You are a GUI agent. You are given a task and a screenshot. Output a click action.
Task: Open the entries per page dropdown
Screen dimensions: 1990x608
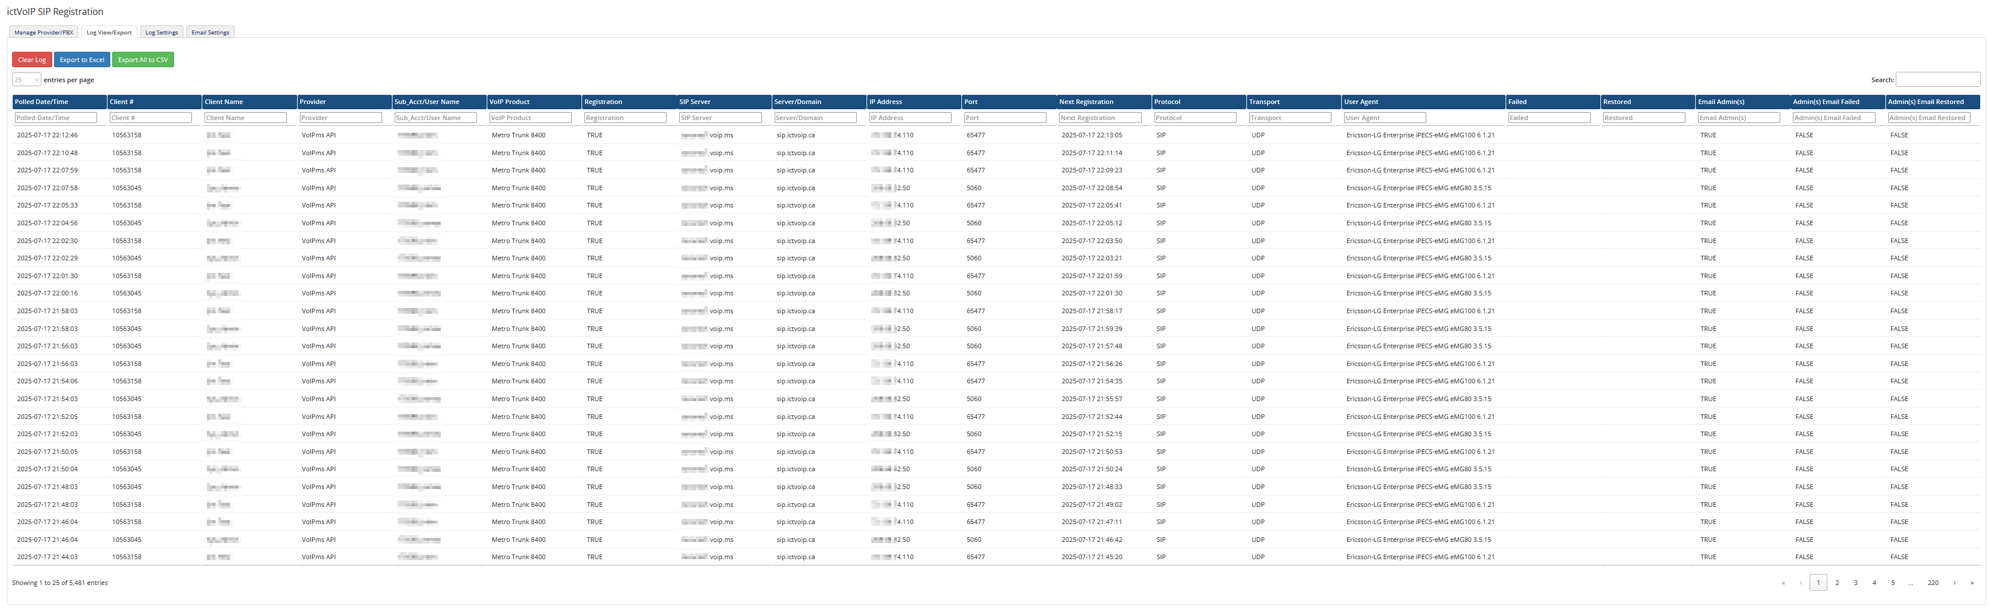26,79
